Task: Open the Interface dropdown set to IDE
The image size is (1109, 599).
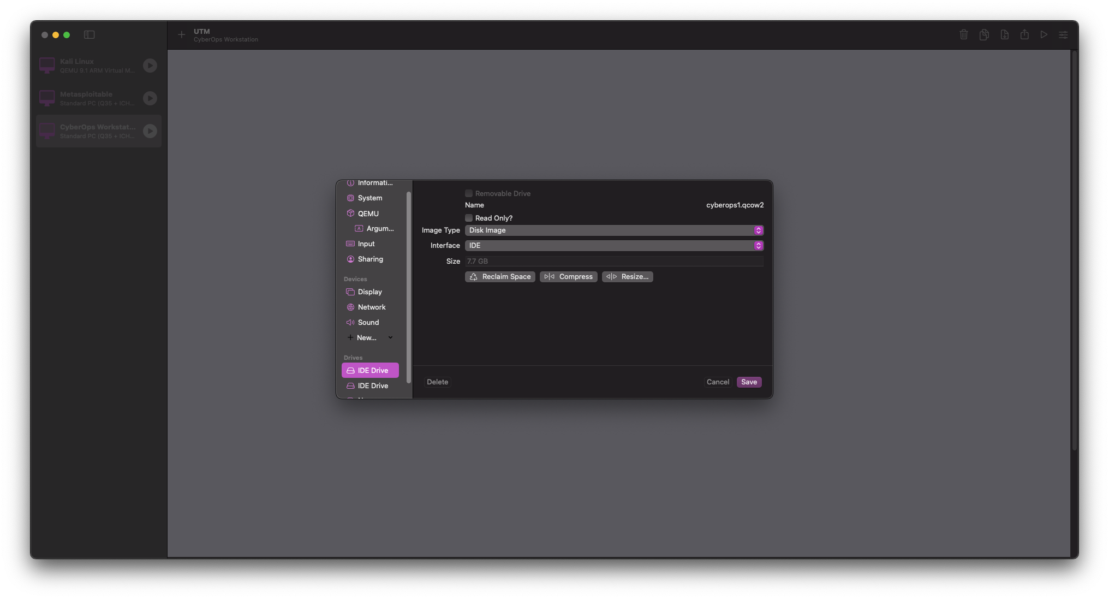Action: pyautogui.click(x=614, y=246)
